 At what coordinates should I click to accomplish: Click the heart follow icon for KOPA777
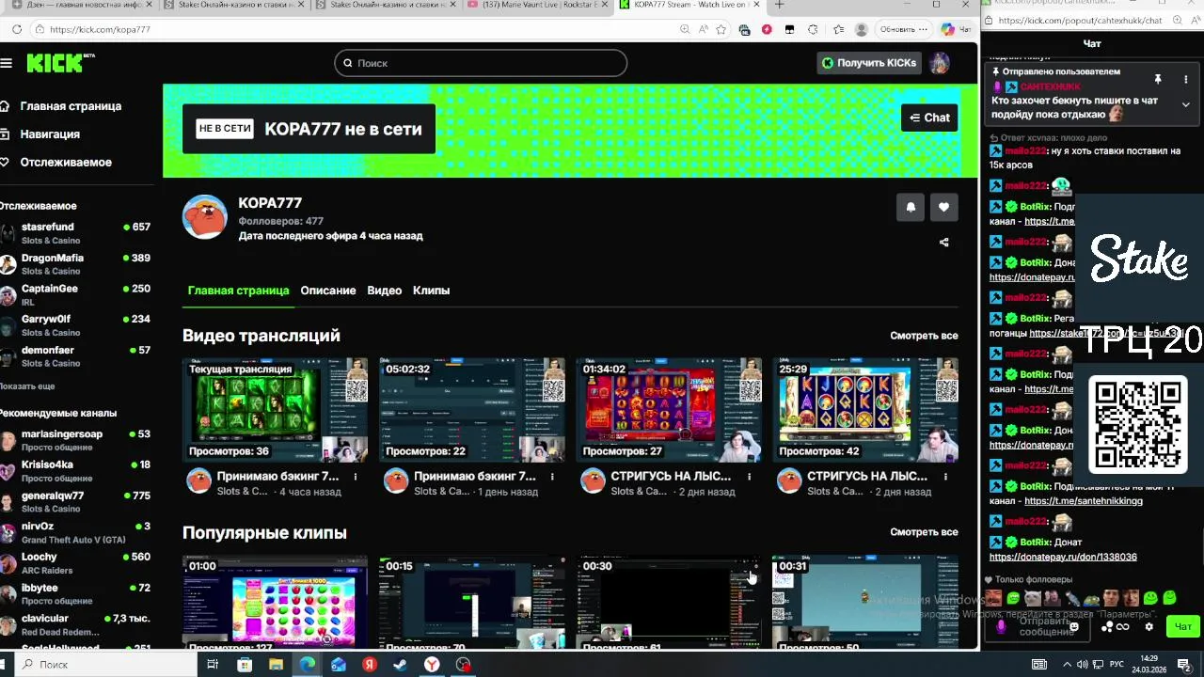point(944,208)
